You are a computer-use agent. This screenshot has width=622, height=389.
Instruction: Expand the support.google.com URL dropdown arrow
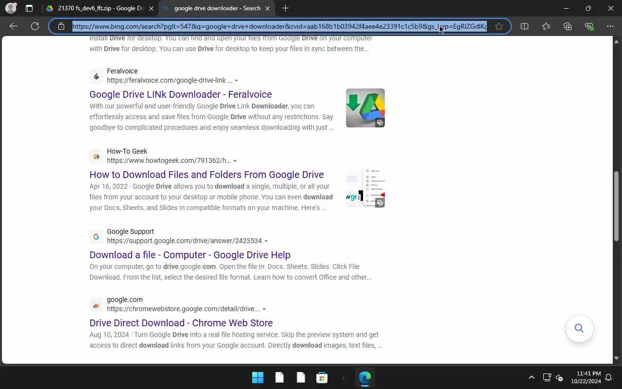pos(266,241)
